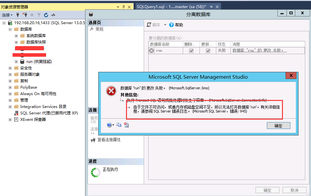Click the 数据库名称 column header
Viewport: 311px width, 196px height.
166,44
